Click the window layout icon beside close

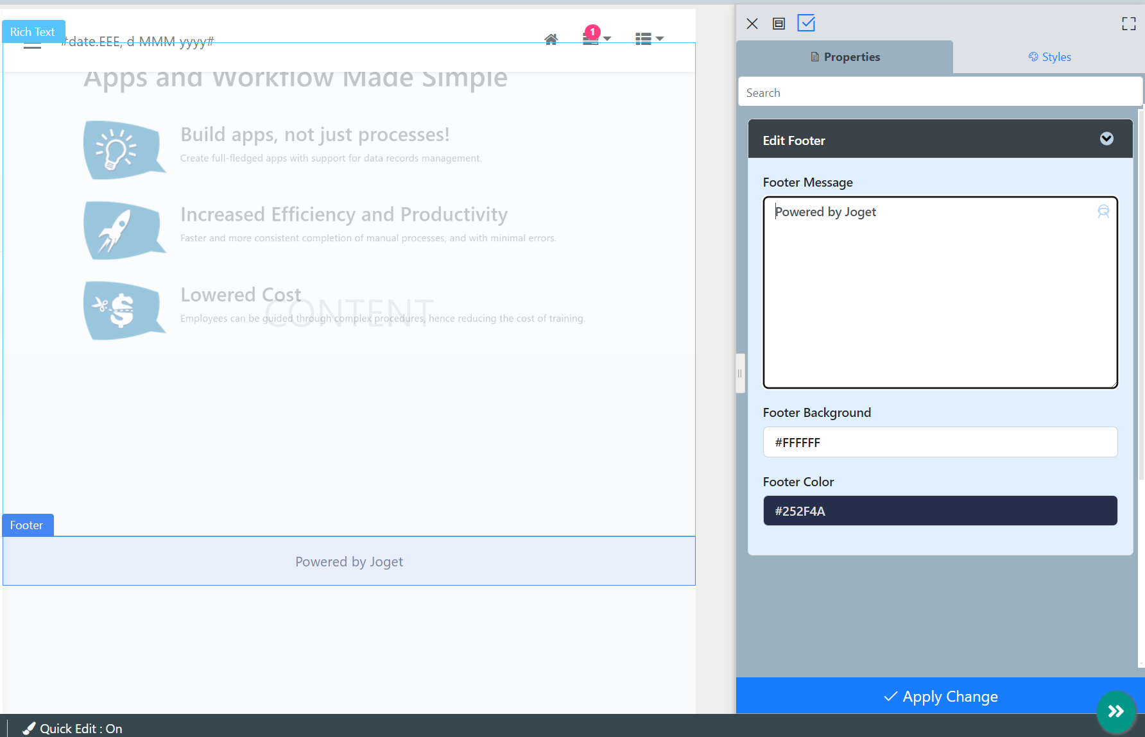coord(779,24)
